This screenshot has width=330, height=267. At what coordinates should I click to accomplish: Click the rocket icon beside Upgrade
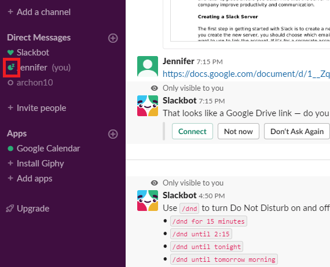[x=10, y=209]
